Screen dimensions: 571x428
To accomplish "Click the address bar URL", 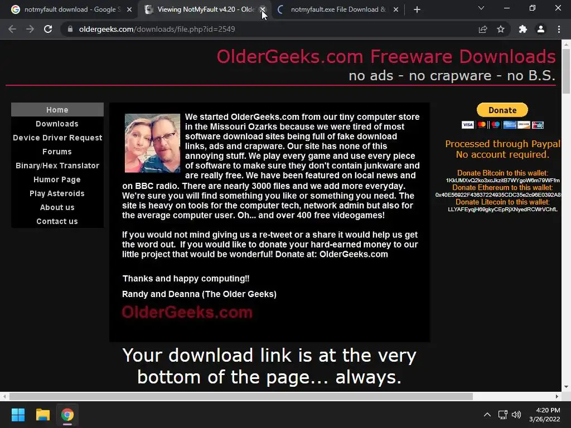I will (157, 29).
